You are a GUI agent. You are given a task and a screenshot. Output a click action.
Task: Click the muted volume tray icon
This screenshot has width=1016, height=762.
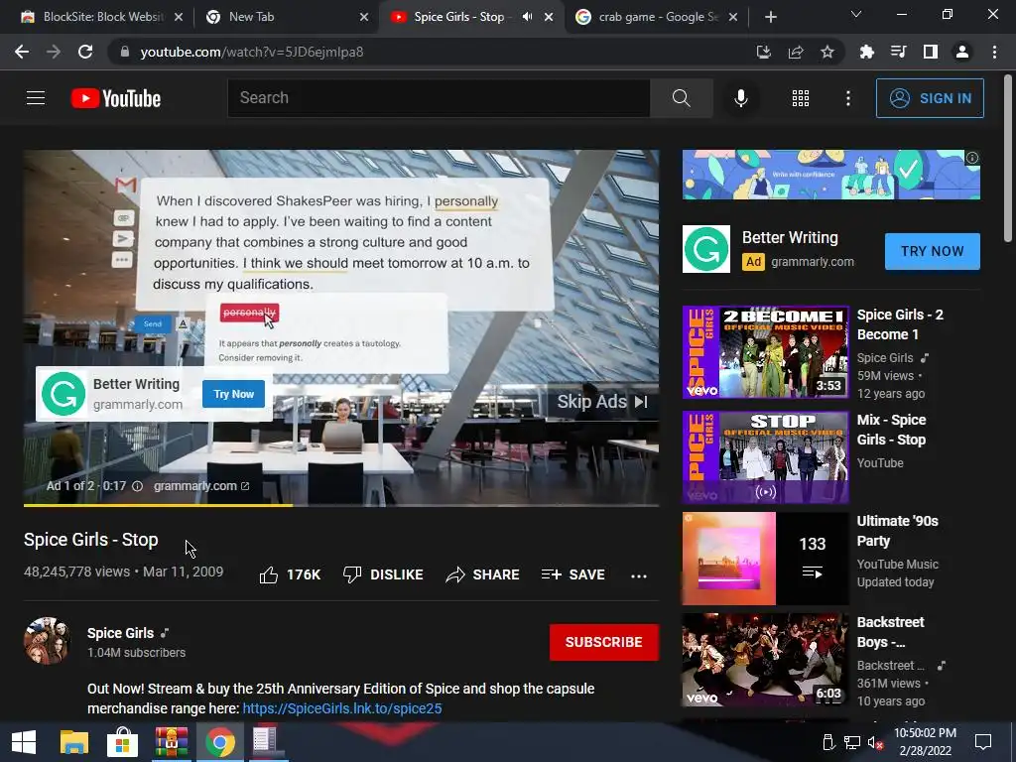click(875, 742)
